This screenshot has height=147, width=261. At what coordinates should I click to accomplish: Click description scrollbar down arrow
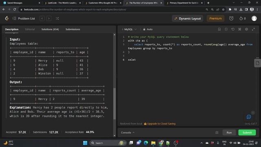coord(114,136)
